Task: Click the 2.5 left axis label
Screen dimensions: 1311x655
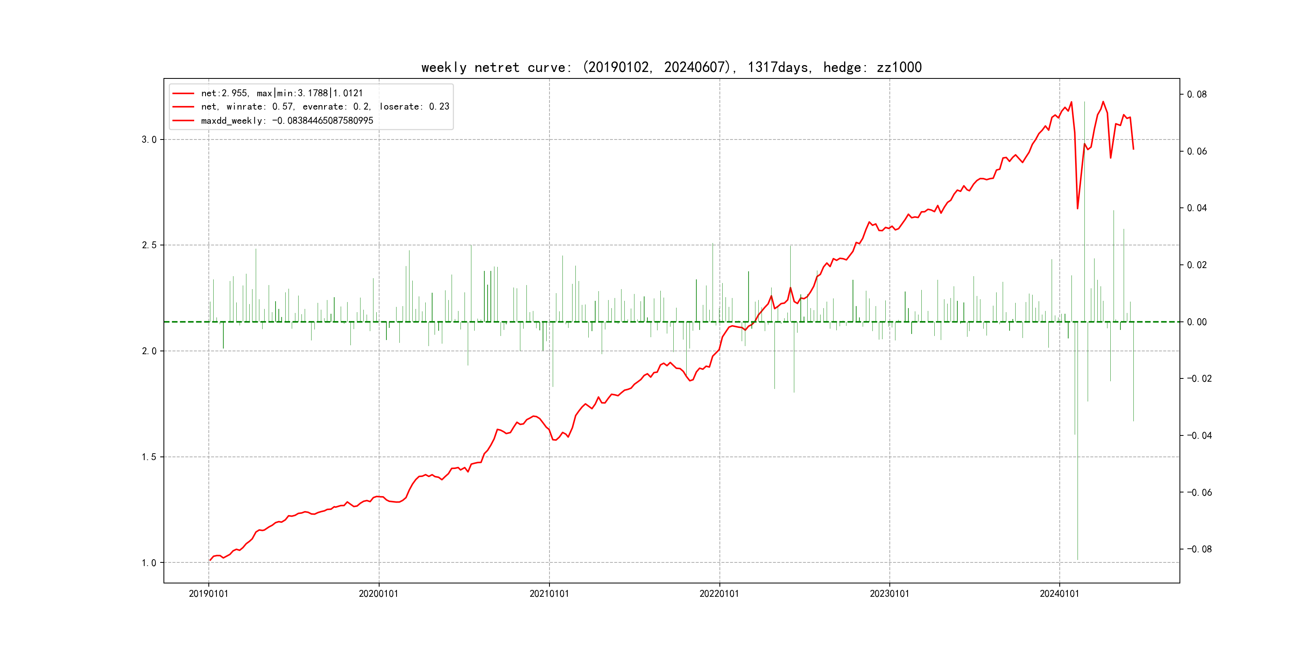Action: click(x=148, y=245)
